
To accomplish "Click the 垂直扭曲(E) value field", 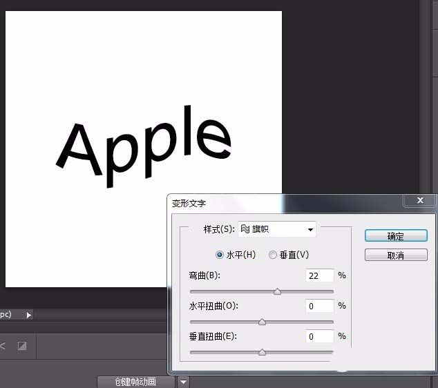I will (x=320, y=336).
